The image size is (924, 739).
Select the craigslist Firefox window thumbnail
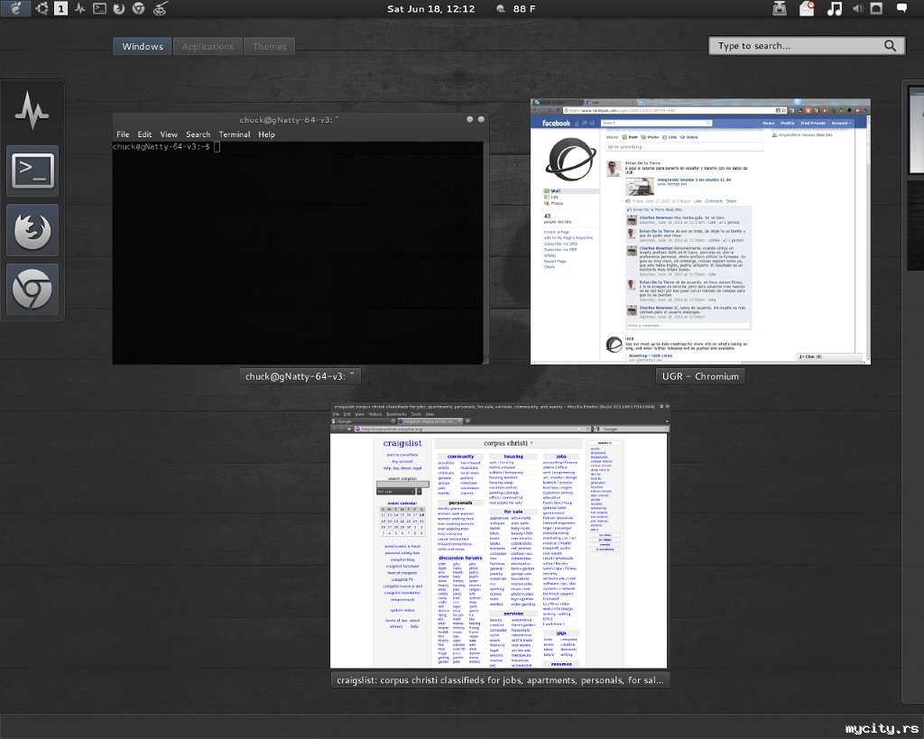point(499,537)
